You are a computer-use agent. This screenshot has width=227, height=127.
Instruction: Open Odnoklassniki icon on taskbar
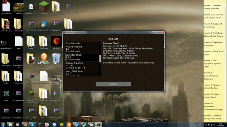pos(69,125)
